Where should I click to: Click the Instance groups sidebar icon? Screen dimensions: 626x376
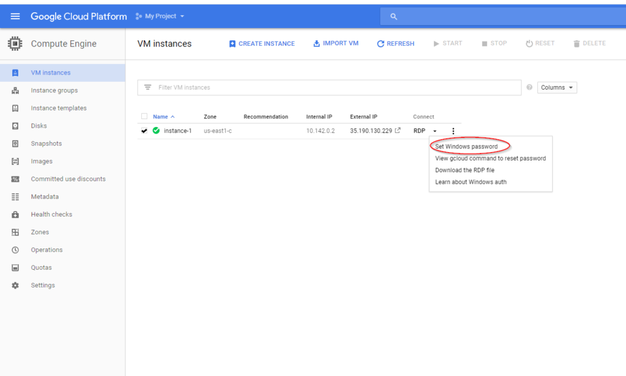click(15, 90)
